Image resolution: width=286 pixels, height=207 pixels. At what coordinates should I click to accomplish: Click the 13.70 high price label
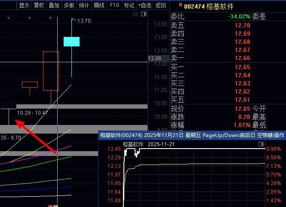[84, 21]
